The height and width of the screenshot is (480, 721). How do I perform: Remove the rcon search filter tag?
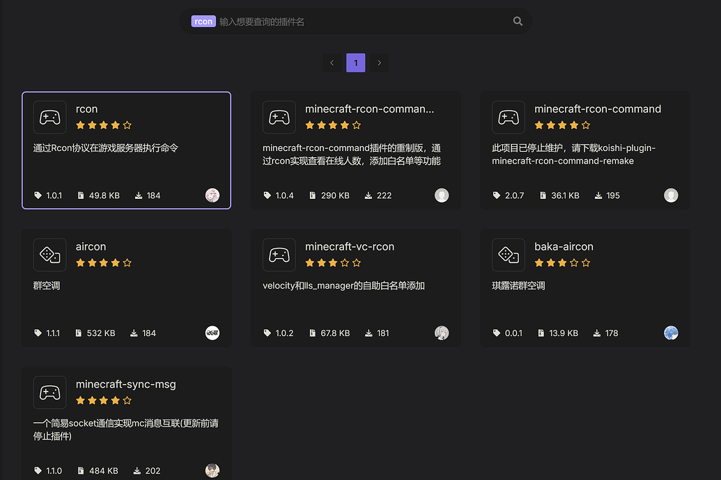pyautogui.click(x=203, y=22)
